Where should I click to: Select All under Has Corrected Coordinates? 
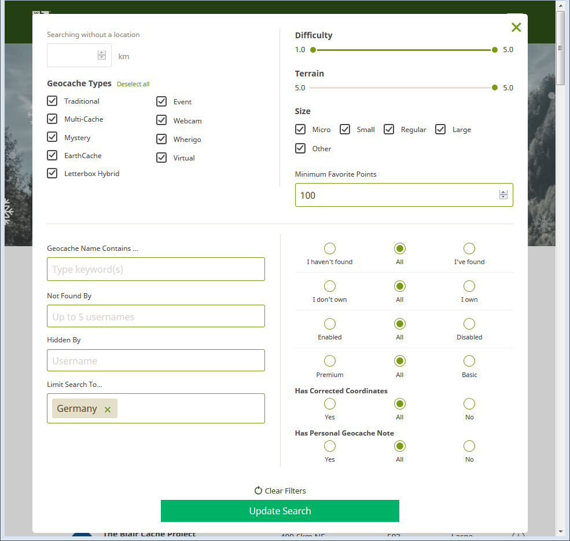tap(400, 404)
